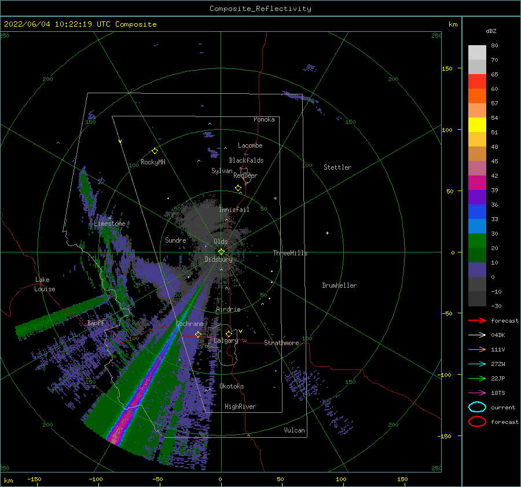Click the Strathmore town label
The height and width of the screenshot is (487, 521).
click(x=281, y=343)
